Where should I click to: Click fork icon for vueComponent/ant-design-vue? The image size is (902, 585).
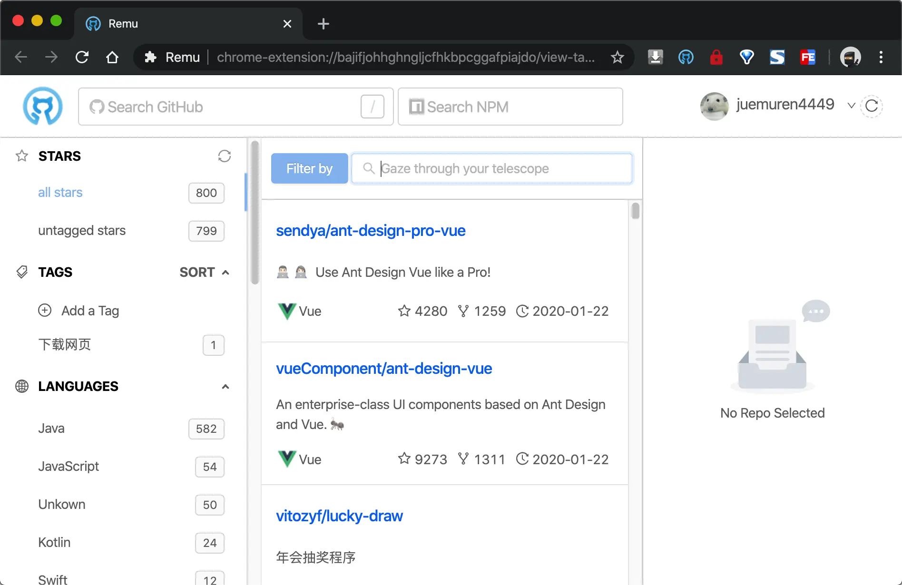[x=463, y=459]
